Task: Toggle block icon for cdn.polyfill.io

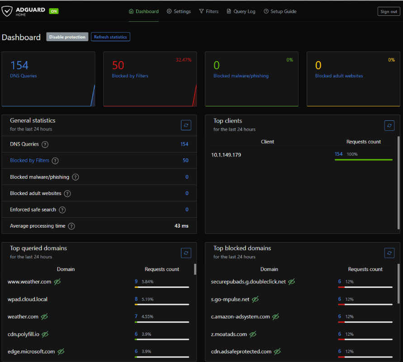Action: (x=45, y=334)
